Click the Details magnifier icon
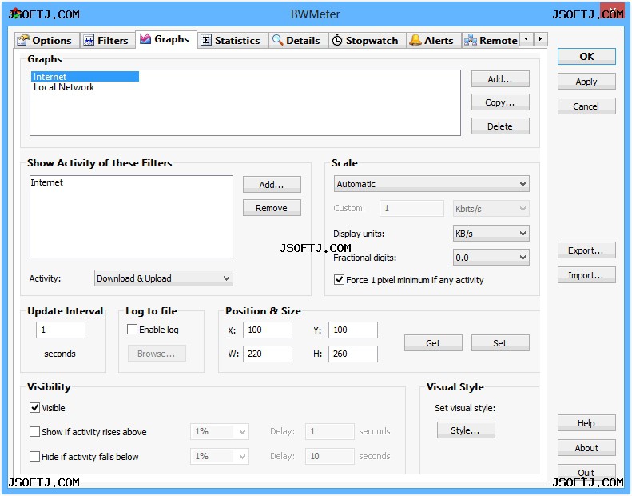Viewport: 632px width, 496px height. 278,40
